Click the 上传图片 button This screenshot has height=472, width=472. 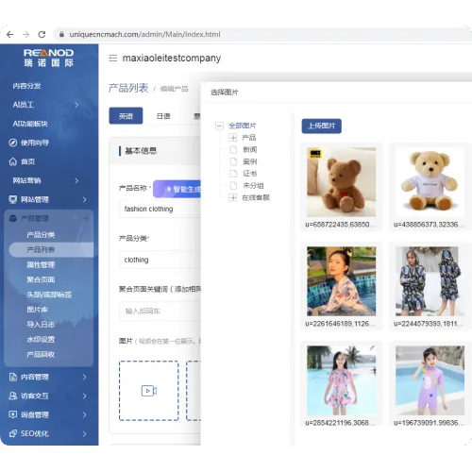point(322,126)
